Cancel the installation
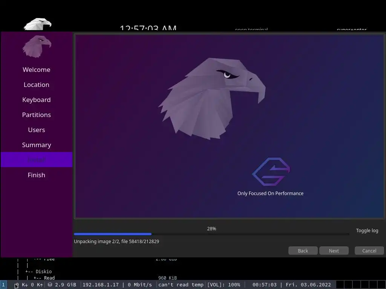The width and height of the screenshot is (386, 289). pos(369,251)
